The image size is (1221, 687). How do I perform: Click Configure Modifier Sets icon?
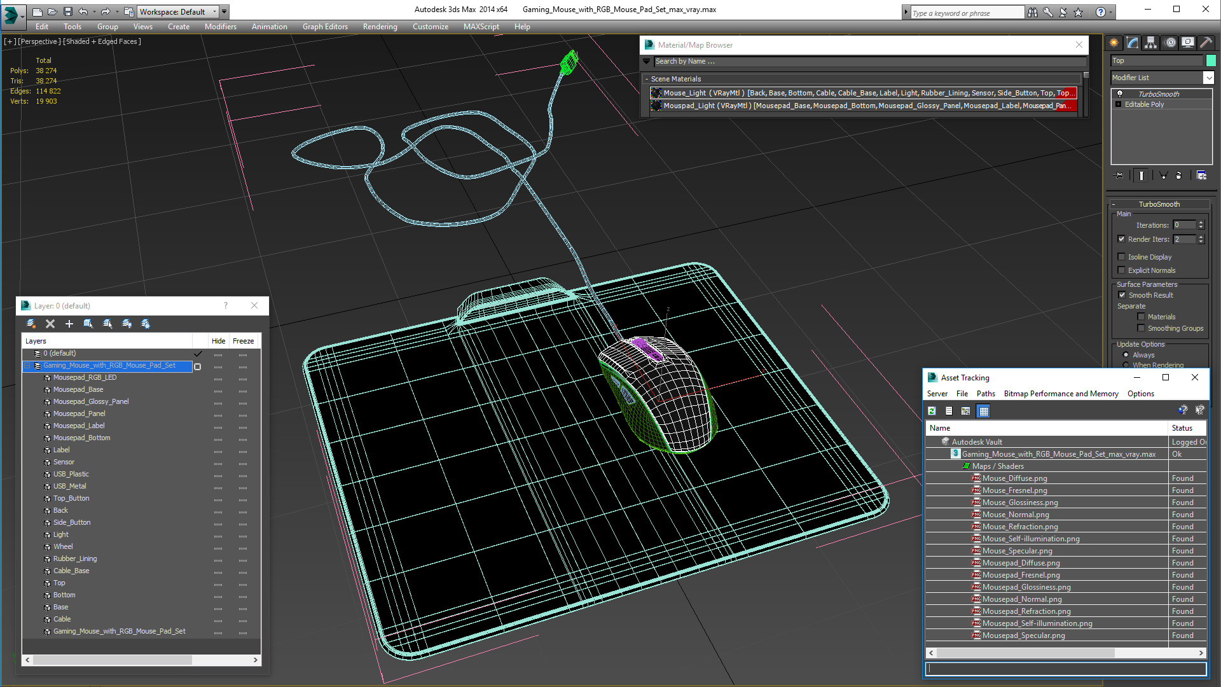pos(1201,176)
